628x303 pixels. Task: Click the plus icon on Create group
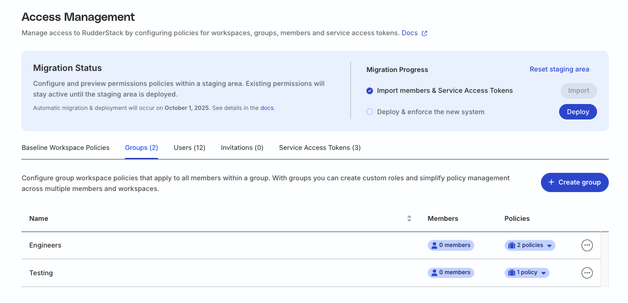click(551, 182)
